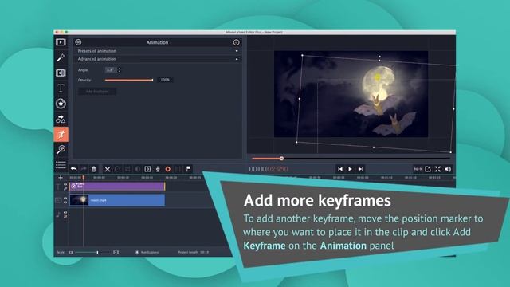
Task: Expand the Presets of animation section
Action: [x=158, y=51]
